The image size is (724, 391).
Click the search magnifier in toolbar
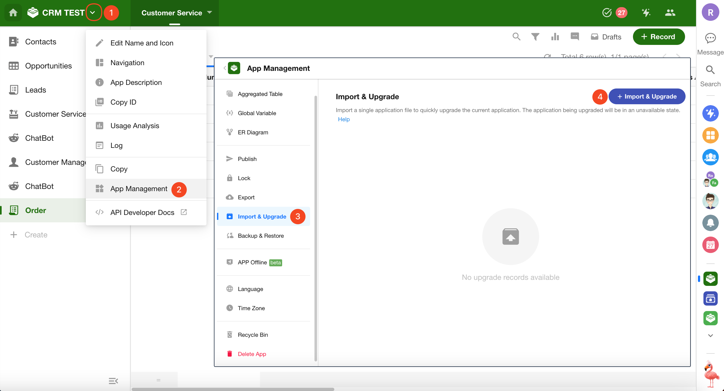[x=516, y=37]
